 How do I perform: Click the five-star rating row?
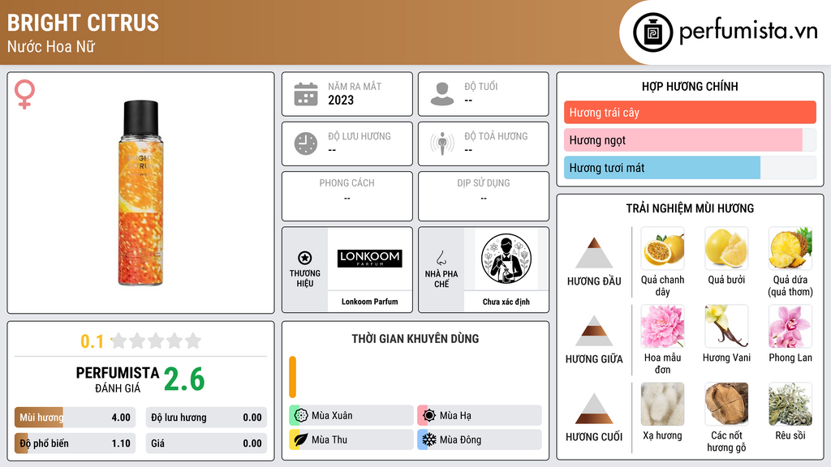pos(156,341)
